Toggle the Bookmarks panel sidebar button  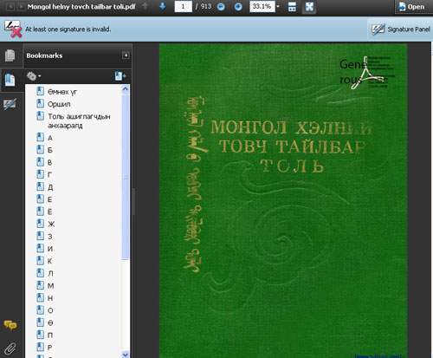pos(10,80)
